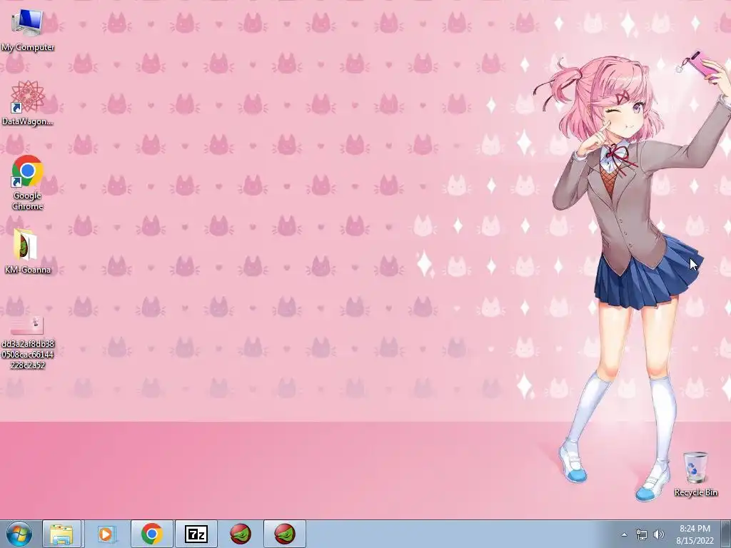This screenshot has height=548, width=731.
Task: Click the Show desktop strip
Action: point(726,534)
